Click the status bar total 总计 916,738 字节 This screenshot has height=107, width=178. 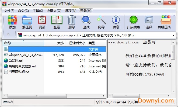tap(117, 102)
